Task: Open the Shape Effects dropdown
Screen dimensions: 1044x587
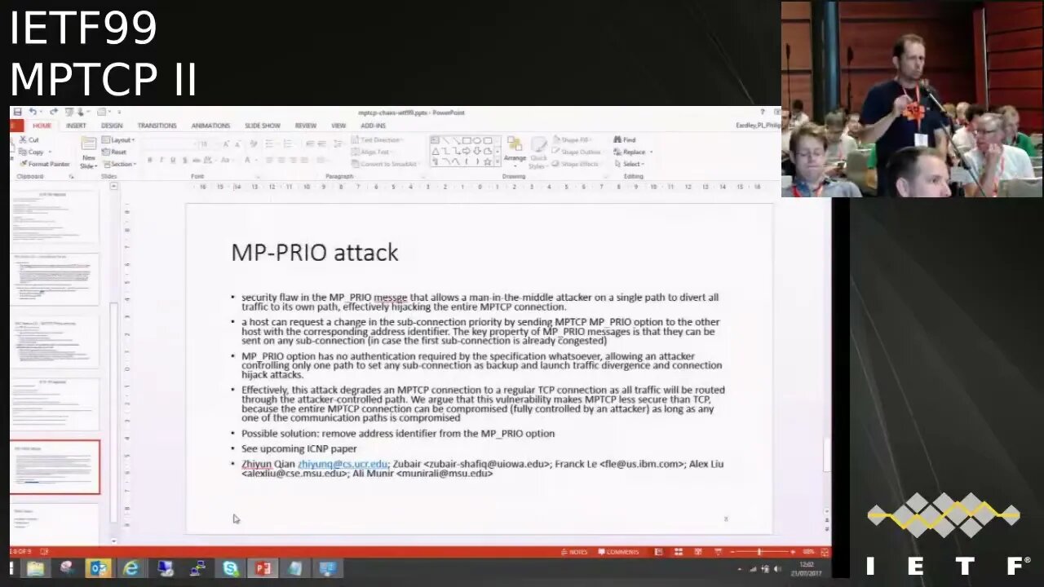Action: click(575, 164)
